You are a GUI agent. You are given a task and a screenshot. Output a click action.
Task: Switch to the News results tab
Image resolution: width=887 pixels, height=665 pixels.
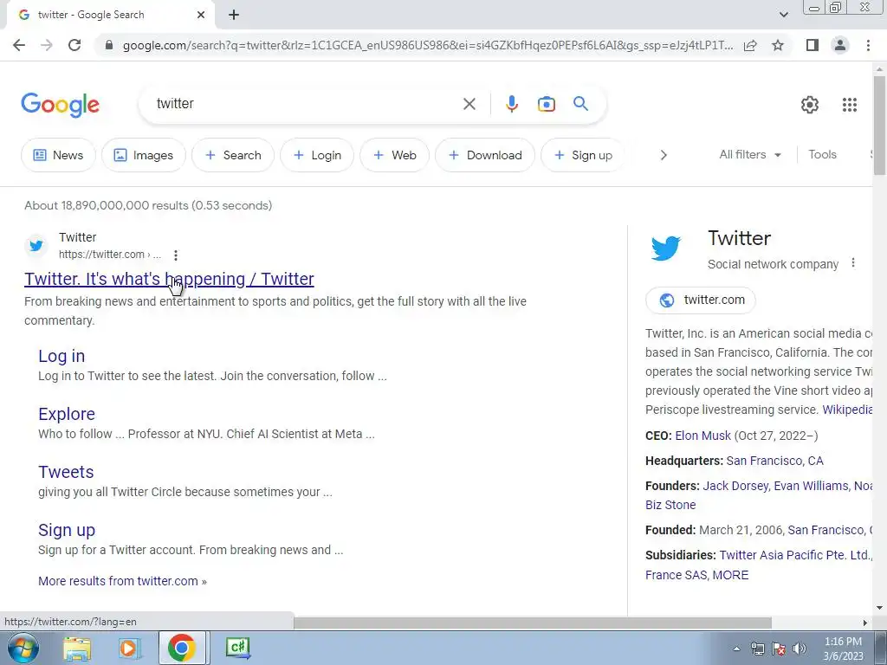click(x=58, y=155)
